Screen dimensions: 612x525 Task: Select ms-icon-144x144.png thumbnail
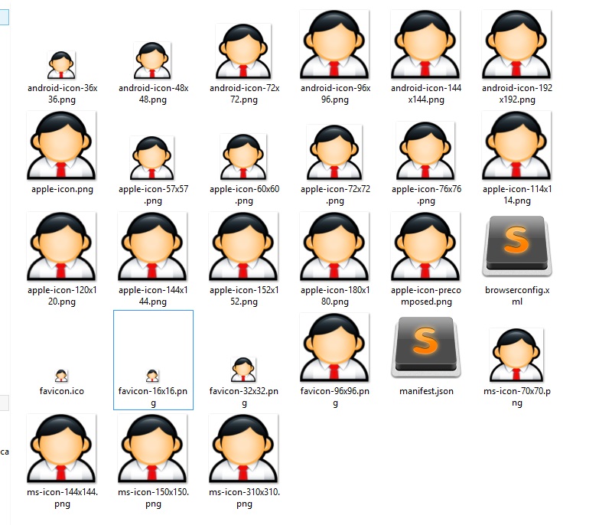[x=61, y=449]
